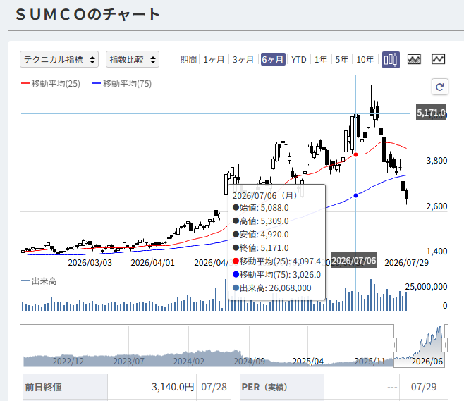The height and width of the screenshot is (401, 464).
Task: Select the 3ヶ月 period
Action: coord(243,60)
